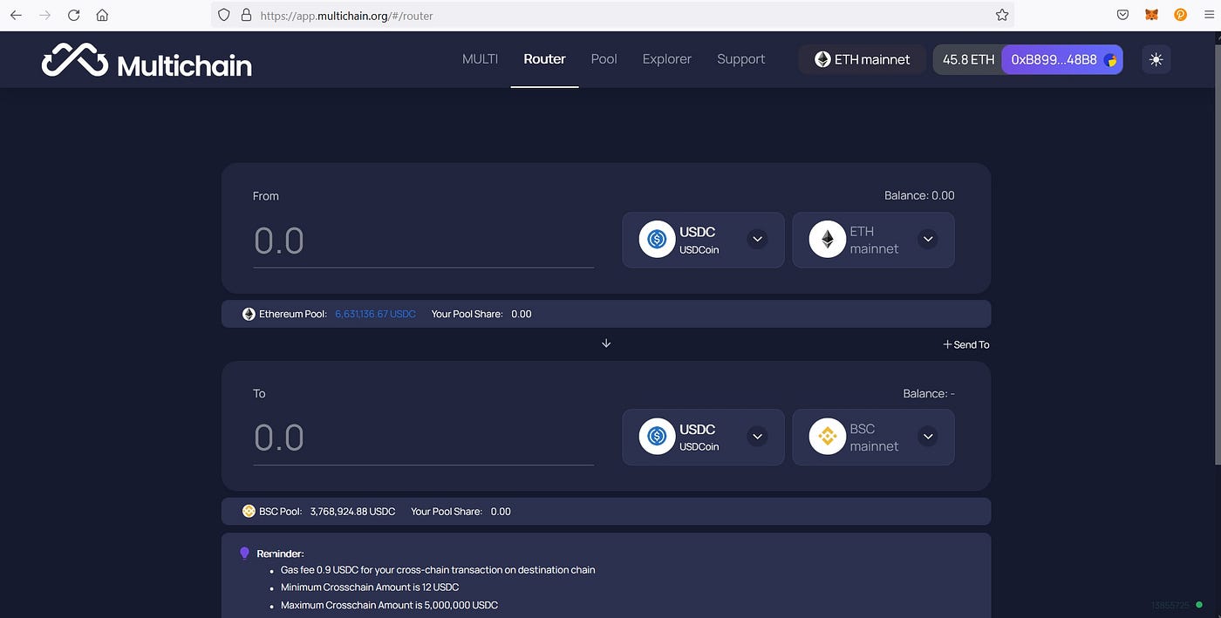The image size is (1221, 618).
Task: Open the MetaMask fox extension
Action: point(1151,15)
